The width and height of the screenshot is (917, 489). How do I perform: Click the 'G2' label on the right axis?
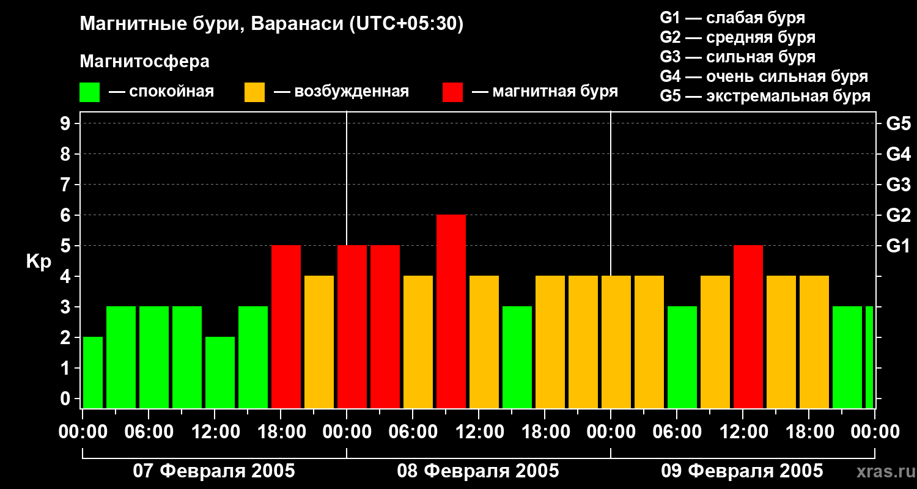899,215
